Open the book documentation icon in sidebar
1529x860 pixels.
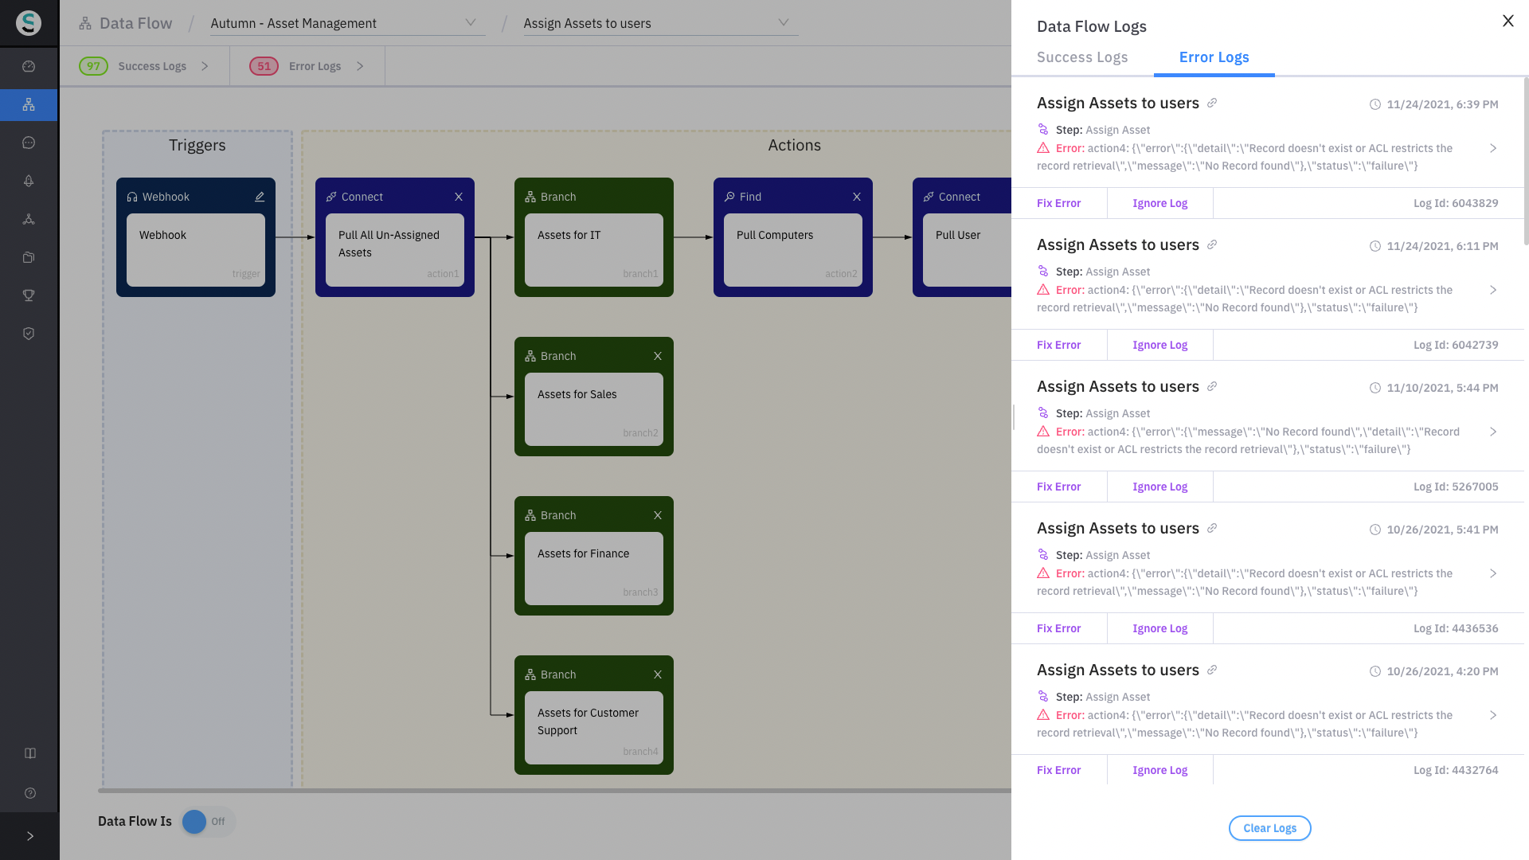pyautogui.click(x=30, y=753)
